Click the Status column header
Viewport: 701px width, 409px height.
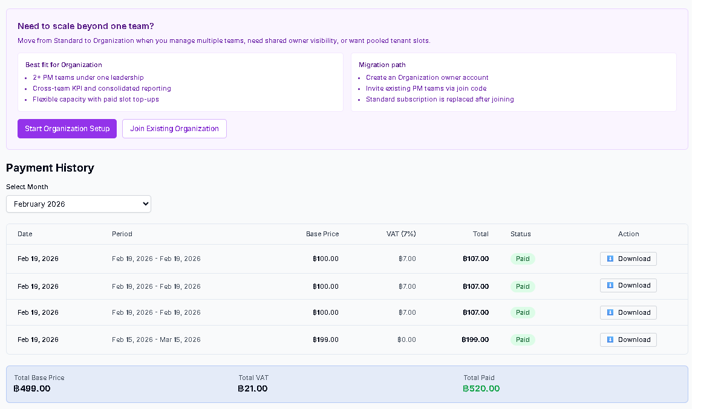point(520,234)
